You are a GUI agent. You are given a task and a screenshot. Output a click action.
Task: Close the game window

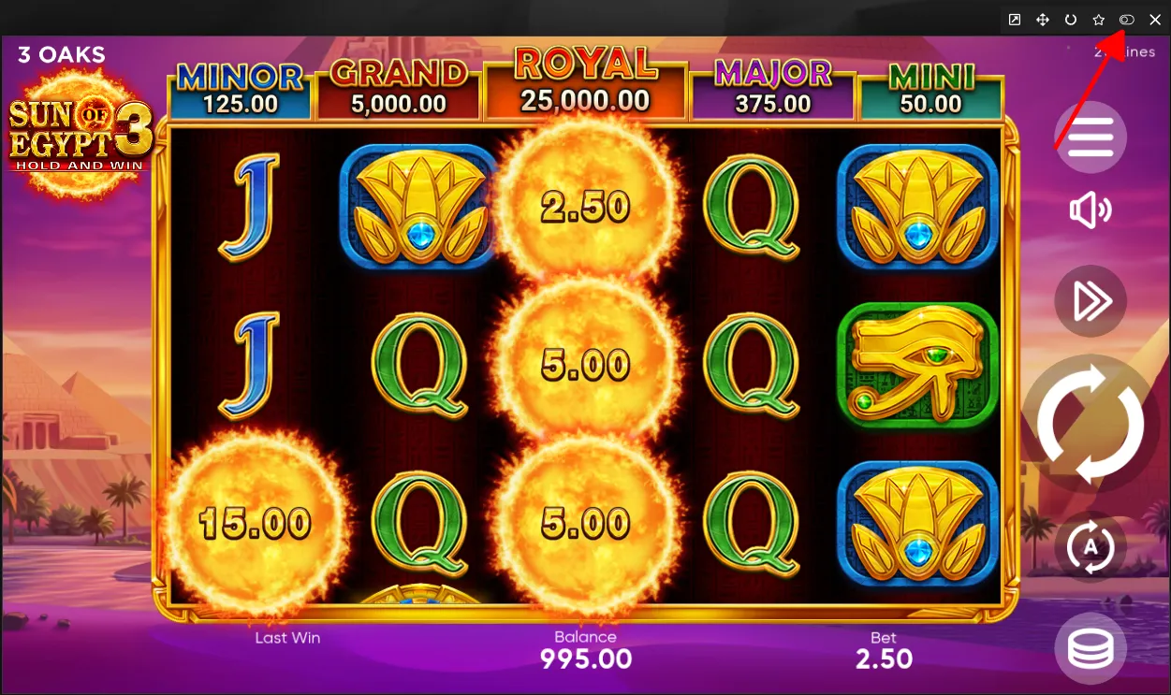(1155, 20)
